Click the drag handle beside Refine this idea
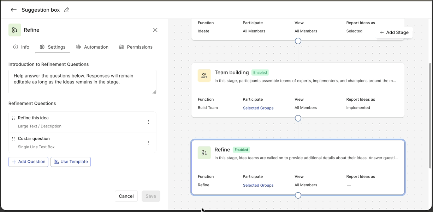 (13, 118)
